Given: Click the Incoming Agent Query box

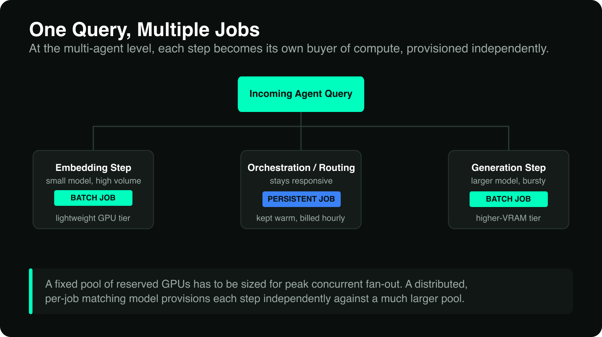Looking at the screenshot, I should coord(301,94).
